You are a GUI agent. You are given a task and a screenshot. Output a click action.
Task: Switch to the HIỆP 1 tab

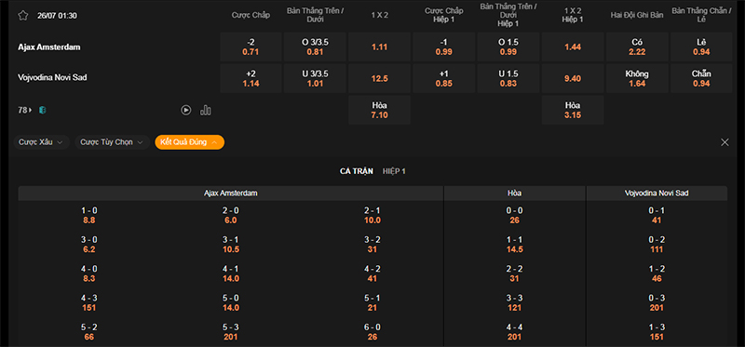[x=394, y=171]
